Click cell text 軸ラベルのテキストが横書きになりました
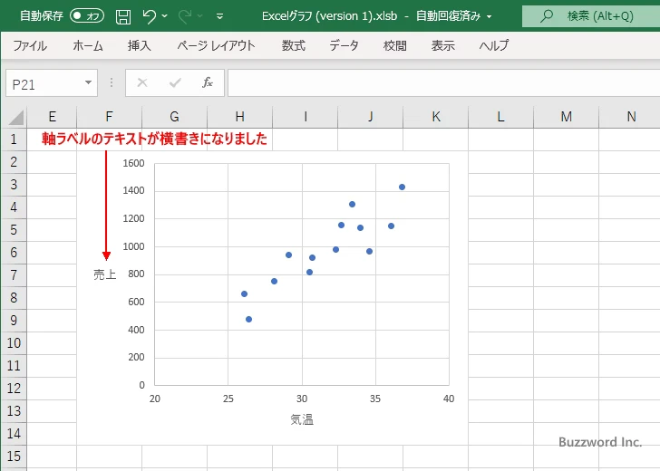 (154, 139)
